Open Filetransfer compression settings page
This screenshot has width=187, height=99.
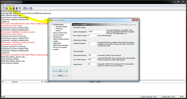coord(61,45)
